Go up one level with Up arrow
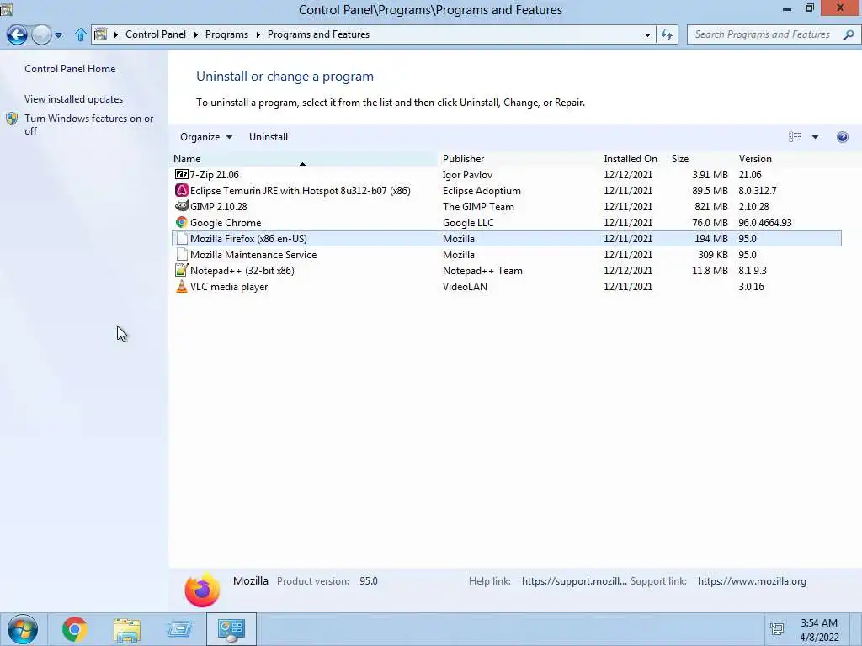The height and width of the screenshot is (646, 862). point(81,34)
